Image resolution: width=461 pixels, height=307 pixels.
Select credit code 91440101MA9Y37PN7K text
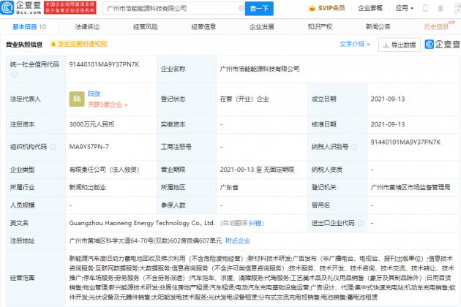point(104,64)
